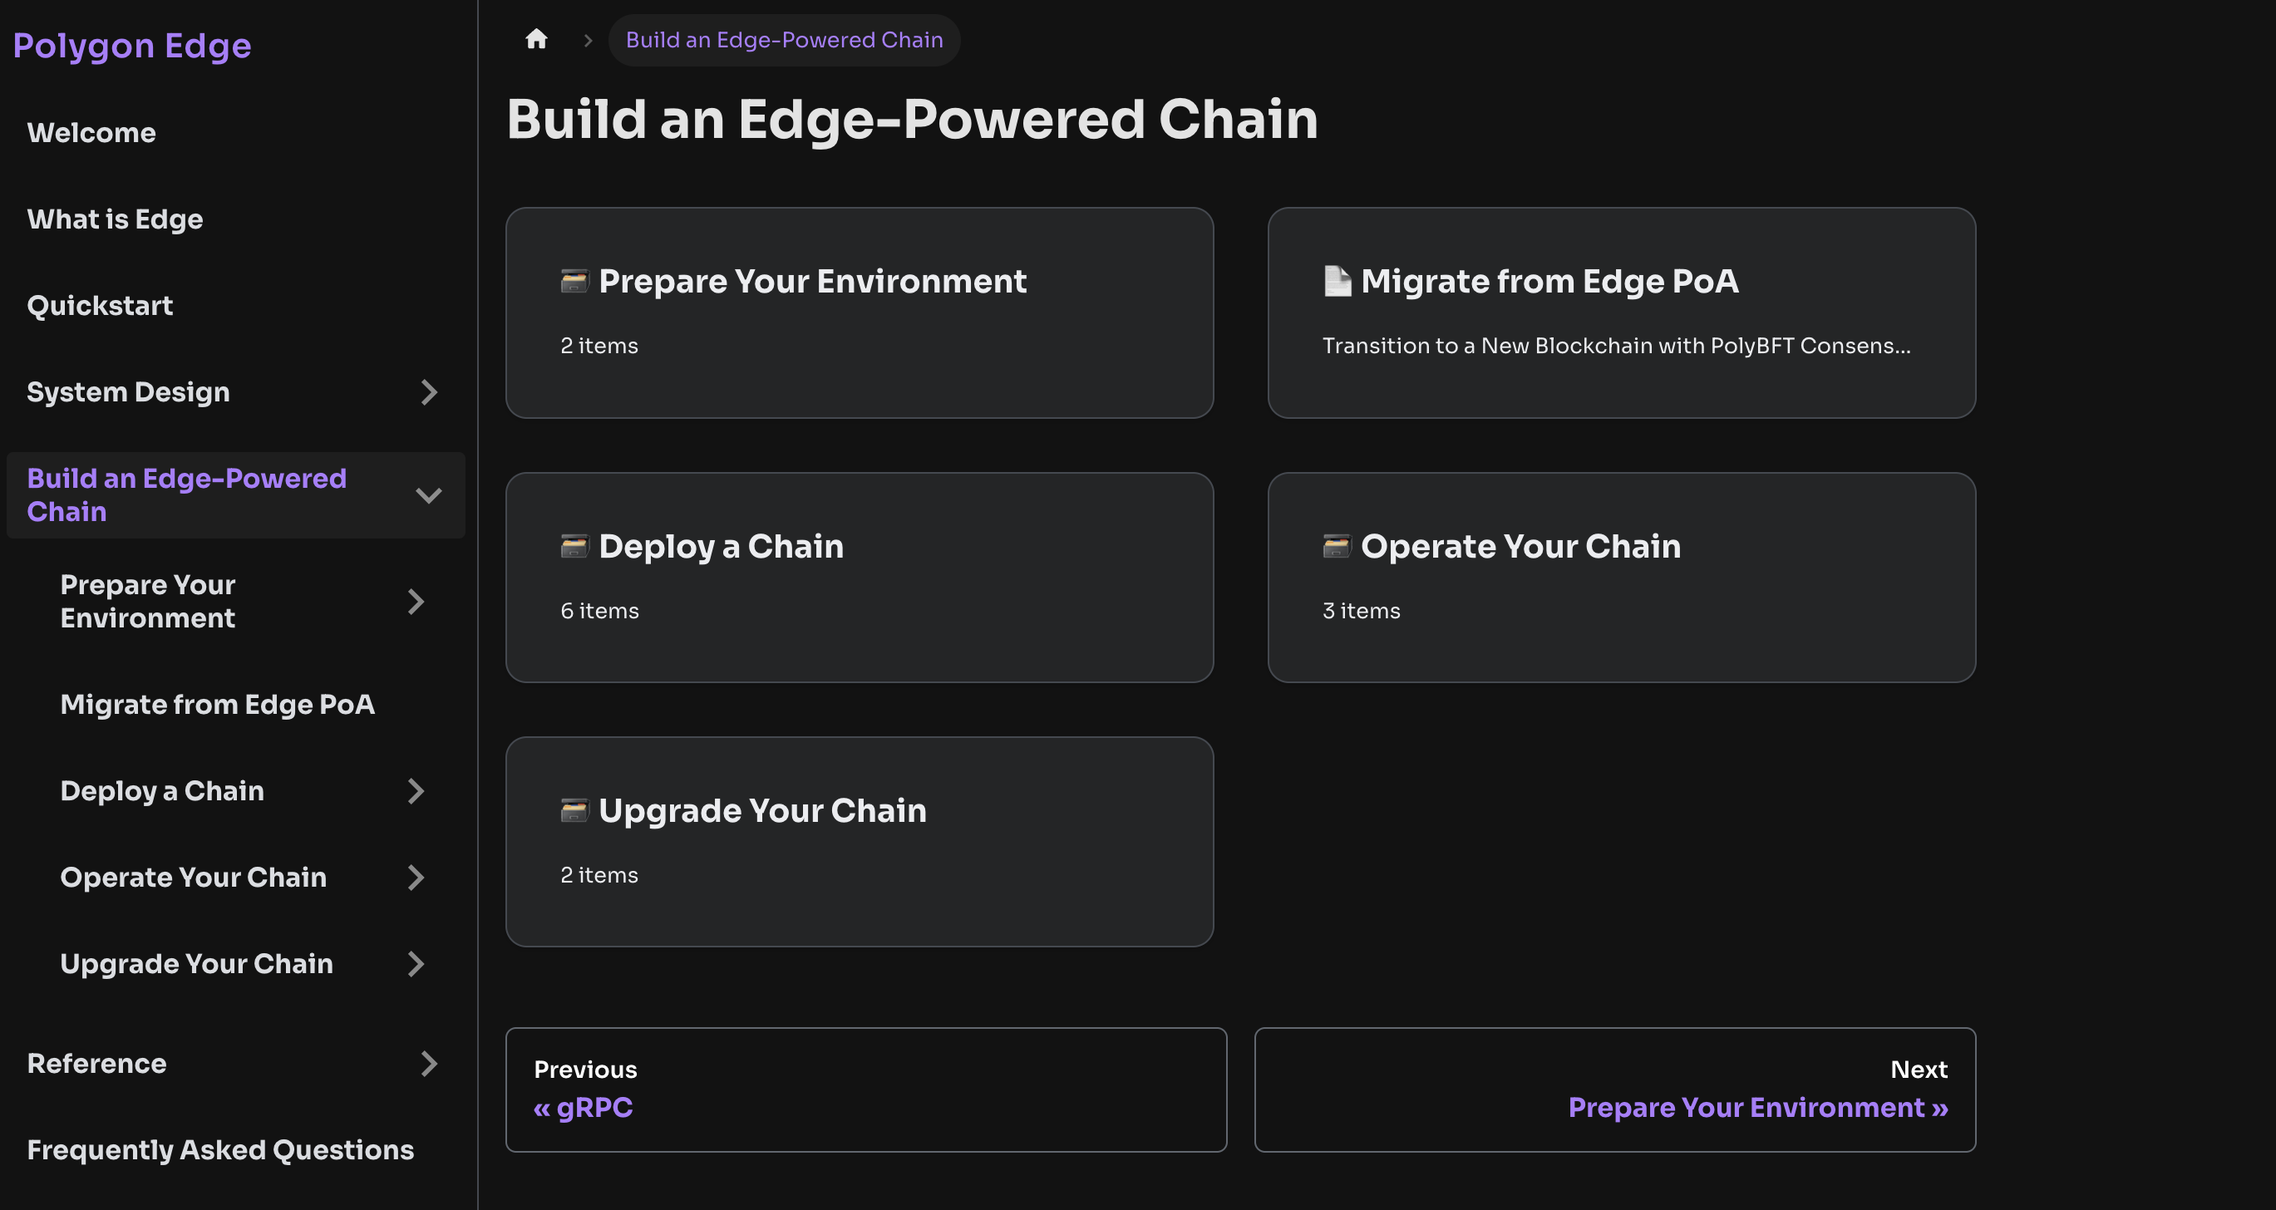Open the Quickstart page
This screenshot has width=2276, height=1210.
[100, 306]
